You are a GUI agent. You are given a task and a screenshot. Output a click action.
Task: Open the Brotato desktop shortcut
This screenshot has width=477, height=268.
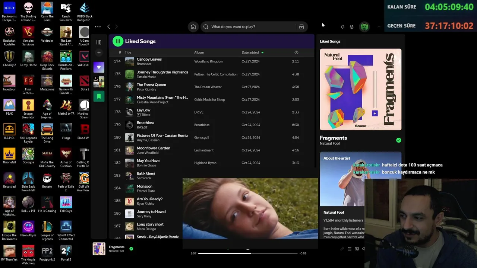click(47, 180)
